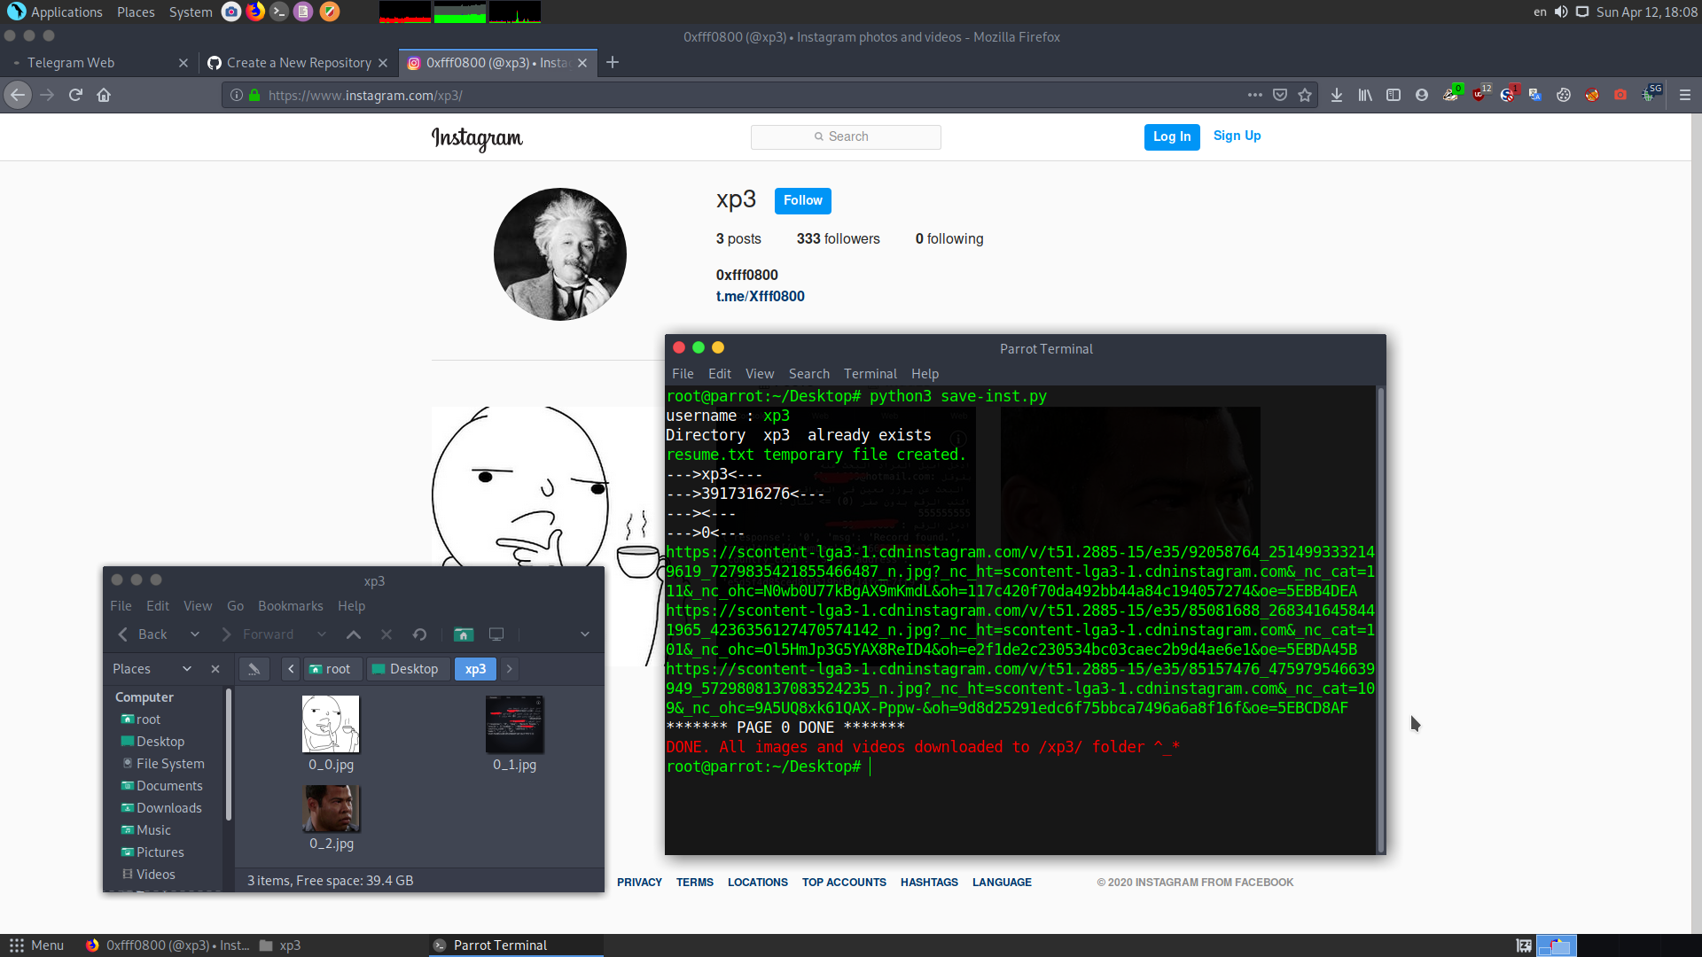The image size is (1702, 957).
Task: Focus the Instagram Search field
Action: point(846,136)
